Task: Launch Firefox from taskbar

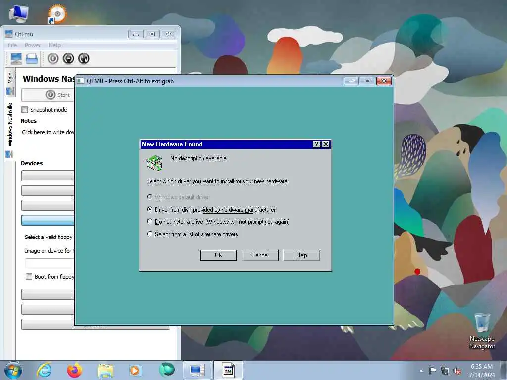Action: (74, 370)
